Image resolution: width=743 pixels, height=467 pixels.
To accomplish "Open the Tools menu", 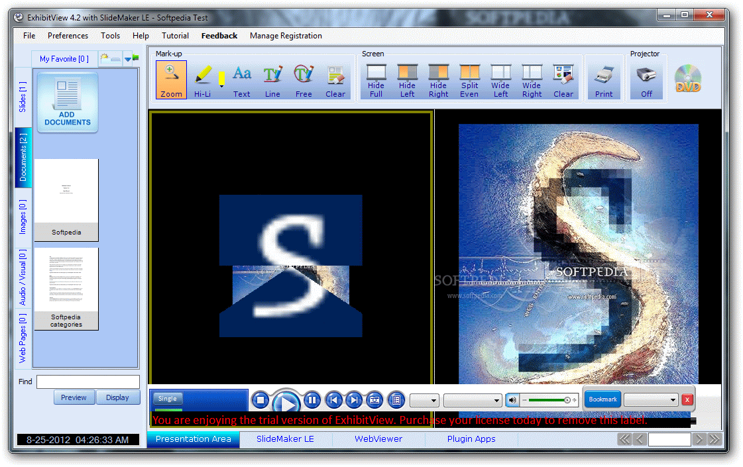I will pos(110,36).
